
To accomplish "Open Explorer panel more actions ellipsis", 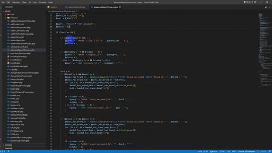I will pyautogui.click(x=42, y=7).
